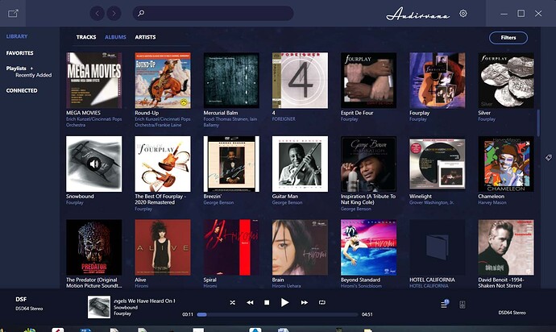Toggle the repeat mode icon
Image resolution: width=556 pixels, height=332 pixels.
pyautogui.click(x=322, y=302)
